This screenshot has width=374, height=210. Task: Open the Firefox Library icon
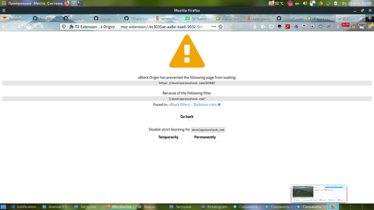click(263, 27)
